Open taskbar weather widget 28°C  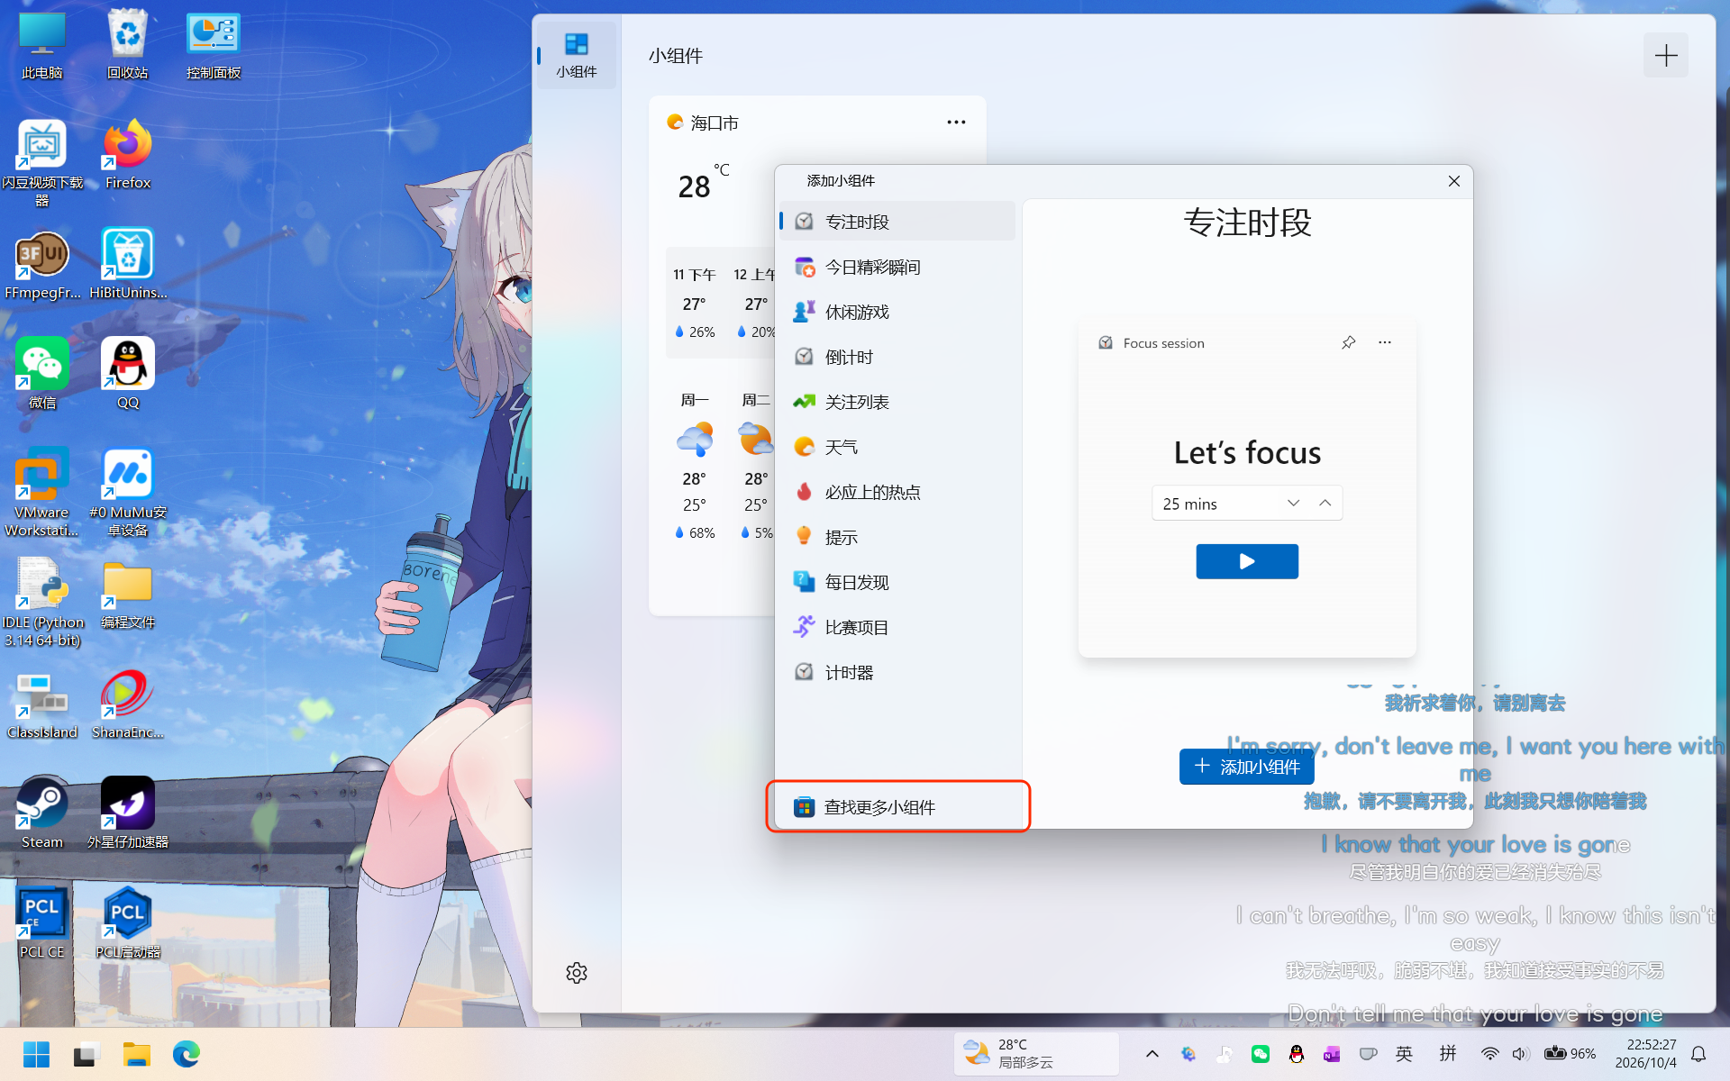1036,1054
